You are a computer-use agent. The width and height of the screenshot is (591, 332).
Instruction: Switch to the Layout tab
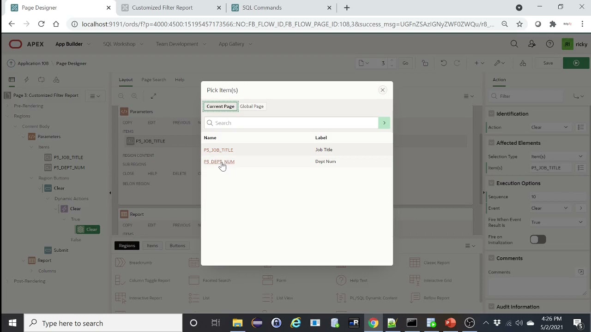tap(126, 80)
